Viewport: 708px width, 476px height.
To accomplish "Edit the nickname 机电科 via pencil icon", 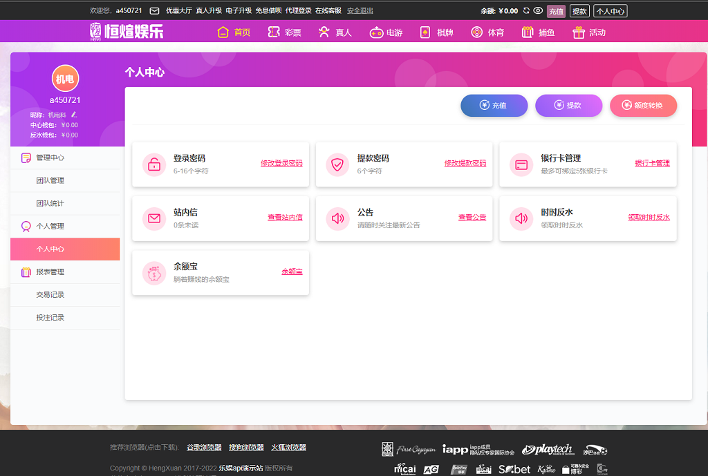I will click(x=73, y=115).
